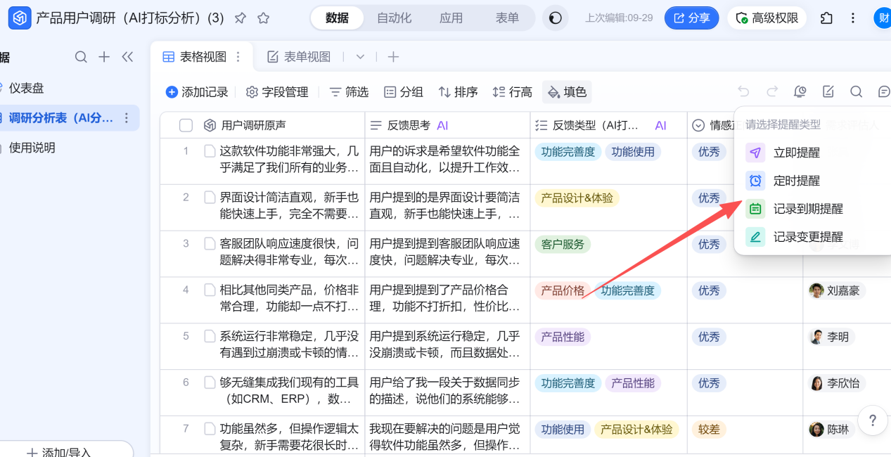Open the extensions puzzle icon
The width and height of the screenshot is (891, 457).
826,18
